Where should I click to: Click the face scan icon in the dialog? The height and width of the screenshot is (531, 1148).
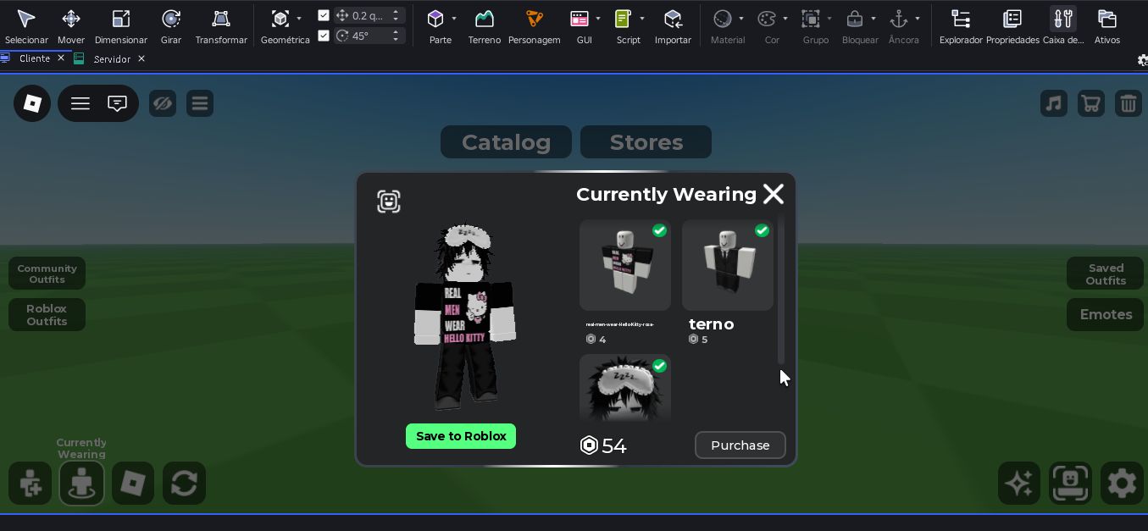click(389, 202)
